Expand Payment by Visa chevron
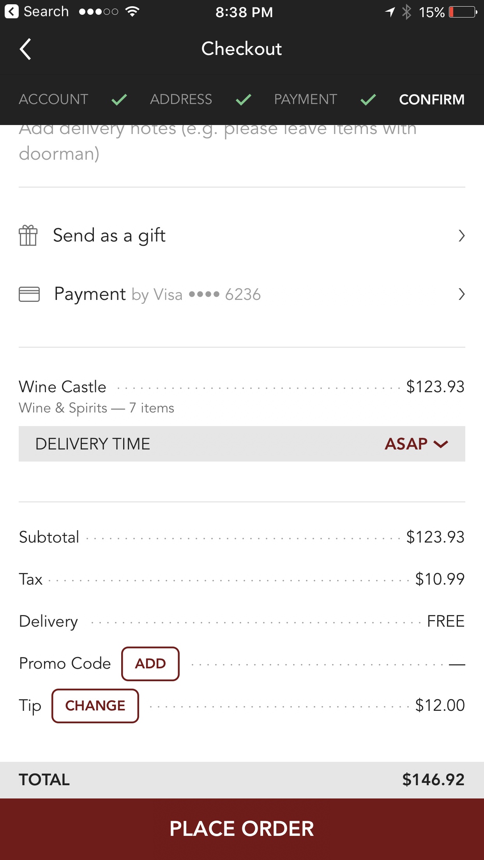The height and width of the screenshot is (860, 484). point(461,294)
